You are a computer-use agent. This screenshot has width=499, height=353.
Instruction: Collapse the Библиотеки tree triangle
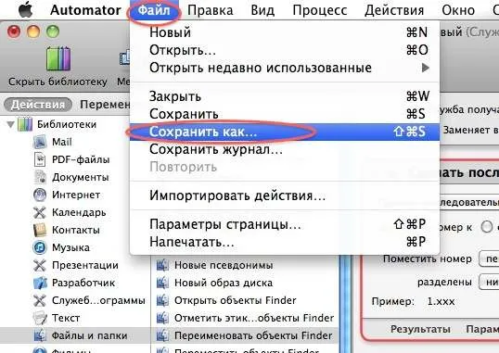click(x=11, y=124)
